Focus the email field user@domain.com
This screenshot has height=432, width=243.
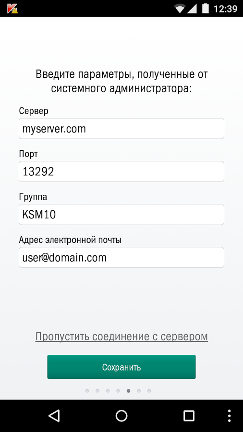[121, 257]
